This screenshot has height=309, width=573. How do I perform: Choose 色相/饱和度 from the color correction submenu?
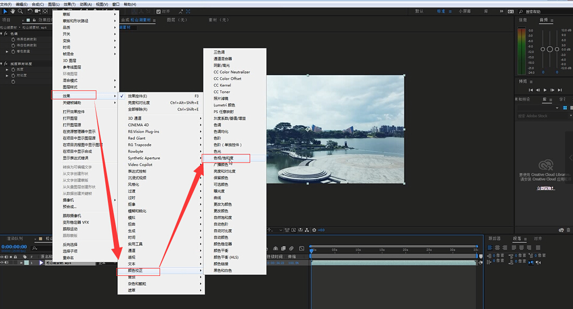[x=234, y=158]
